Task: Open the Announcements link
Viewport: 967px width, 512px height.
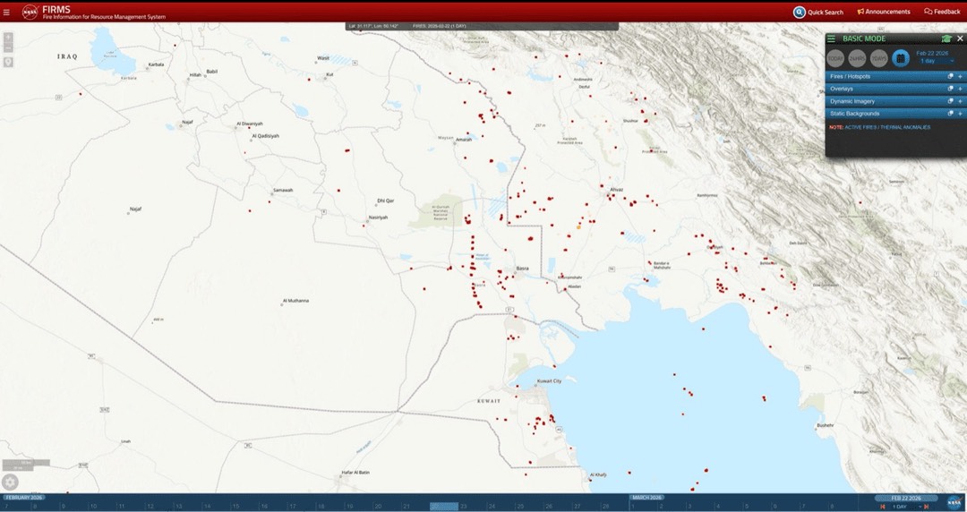Action: pyautogui.click(x=884, y=12)
